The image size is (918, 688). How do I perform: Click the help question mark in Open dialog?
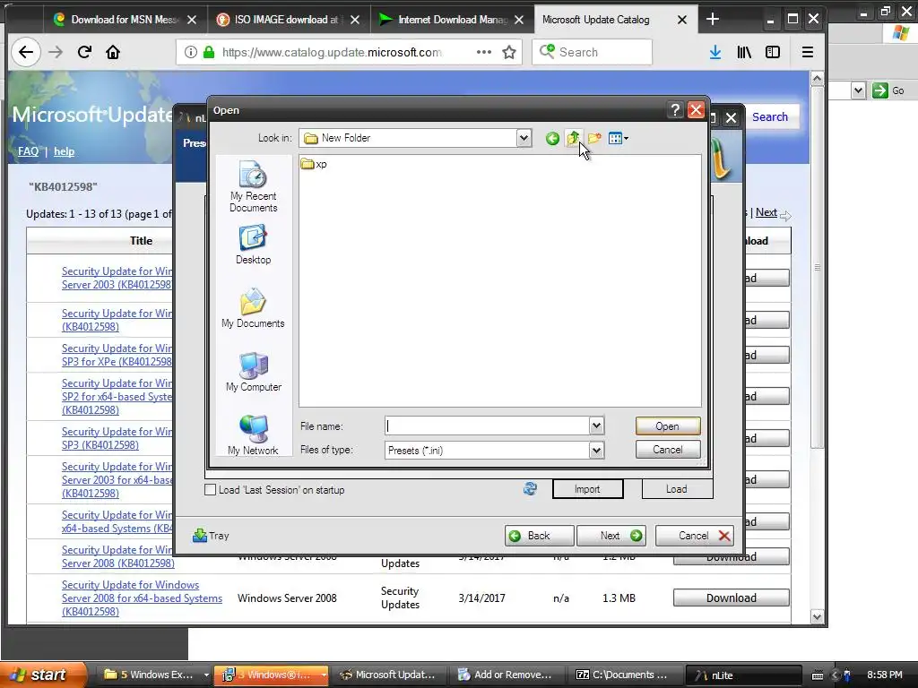[675, 110]
